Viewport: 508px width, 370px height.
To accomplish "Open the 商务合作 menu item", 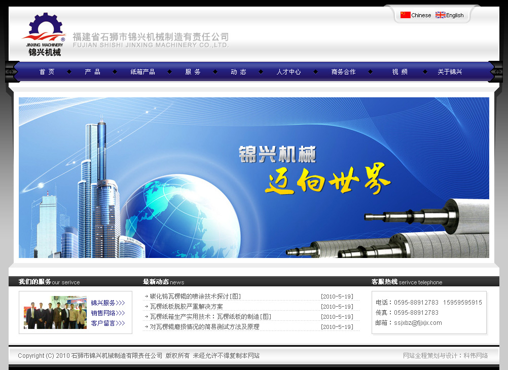I will pyautogui.click(x=343, y=72).
